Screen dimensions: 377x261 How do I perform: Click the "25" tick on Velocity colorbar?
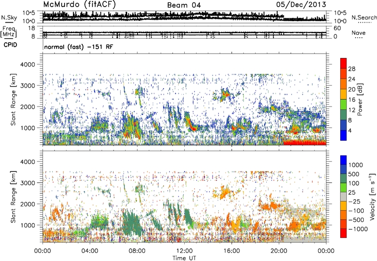coord(352,192)
